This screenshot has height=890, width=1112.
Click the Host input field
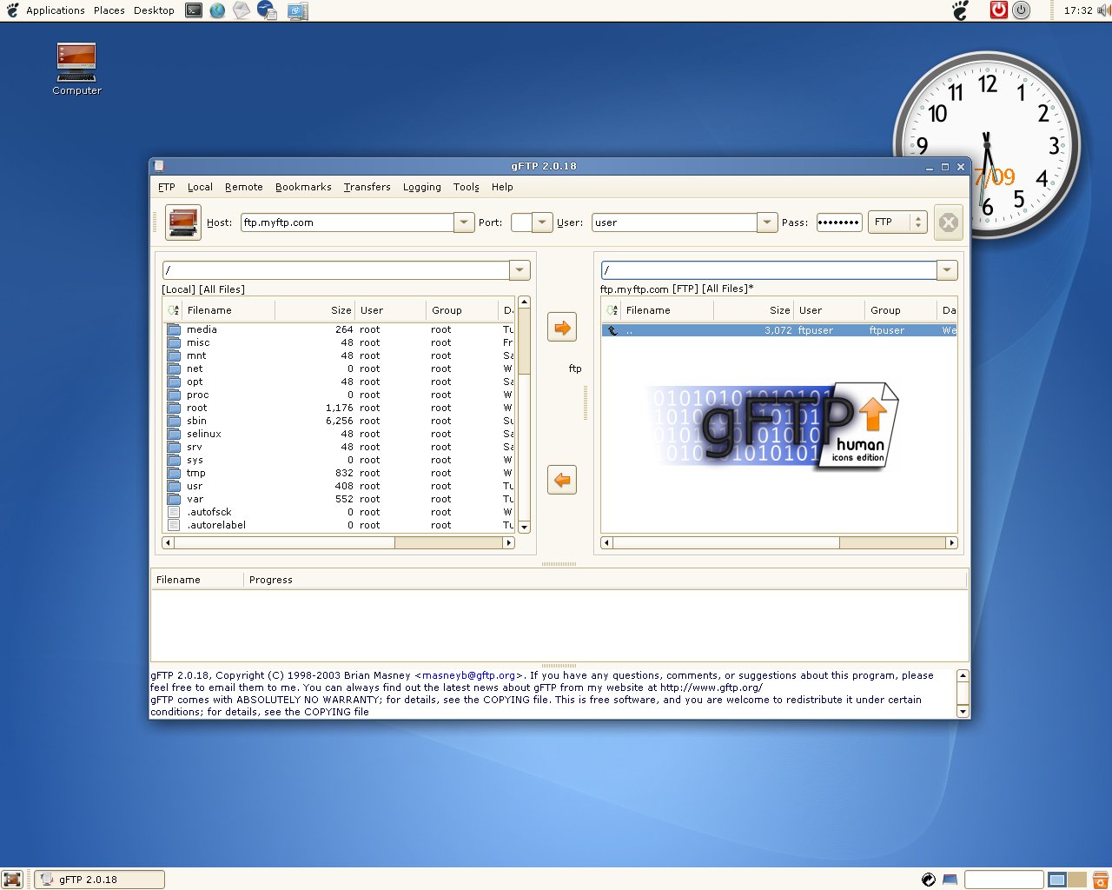pyautogui.click(x=347, y=222)
